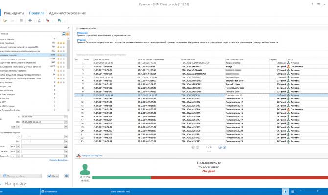Select the ProgramController rule row
The width and height of the screenshot is (328, 195).
tap(33, 110)
